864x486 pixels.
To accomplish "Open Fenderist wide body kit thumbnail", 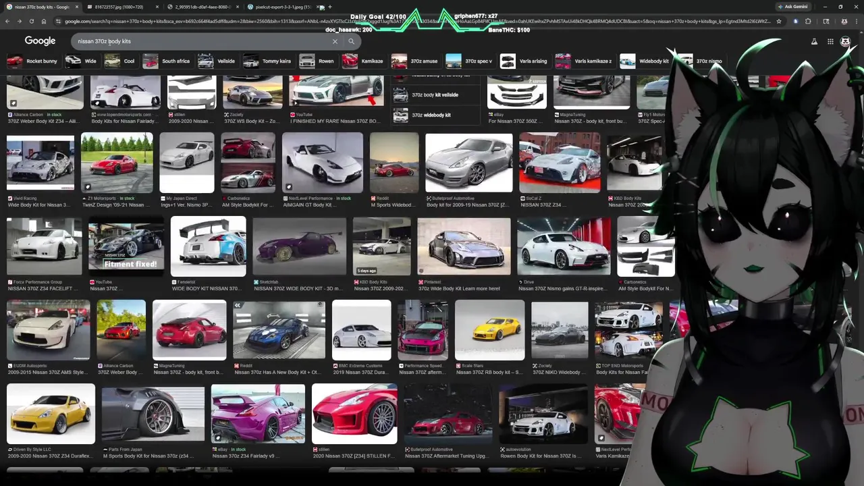I will (x=209, y=247).
